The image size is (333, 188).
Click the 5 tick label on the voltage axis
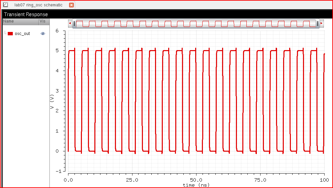57,50
